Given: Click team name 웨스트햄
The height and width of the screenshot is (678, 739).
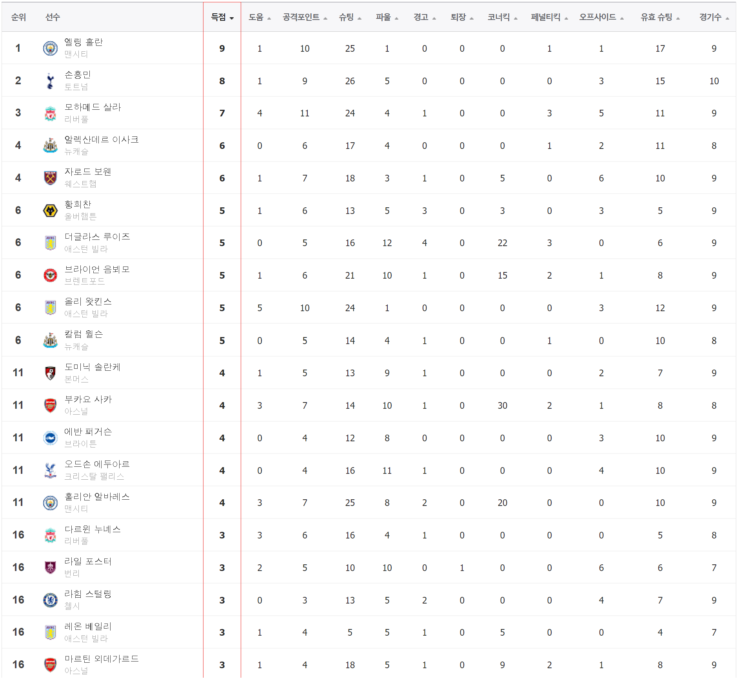Looking at the screenshot, I should (x=80, y=184).
